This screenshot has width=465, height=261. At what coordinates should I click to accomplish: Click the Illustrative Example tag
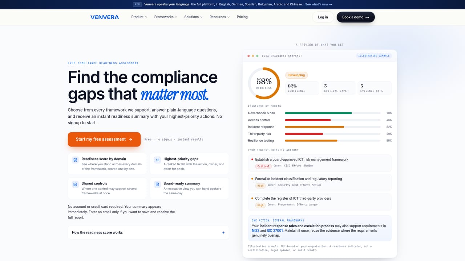tap(374, 56)
